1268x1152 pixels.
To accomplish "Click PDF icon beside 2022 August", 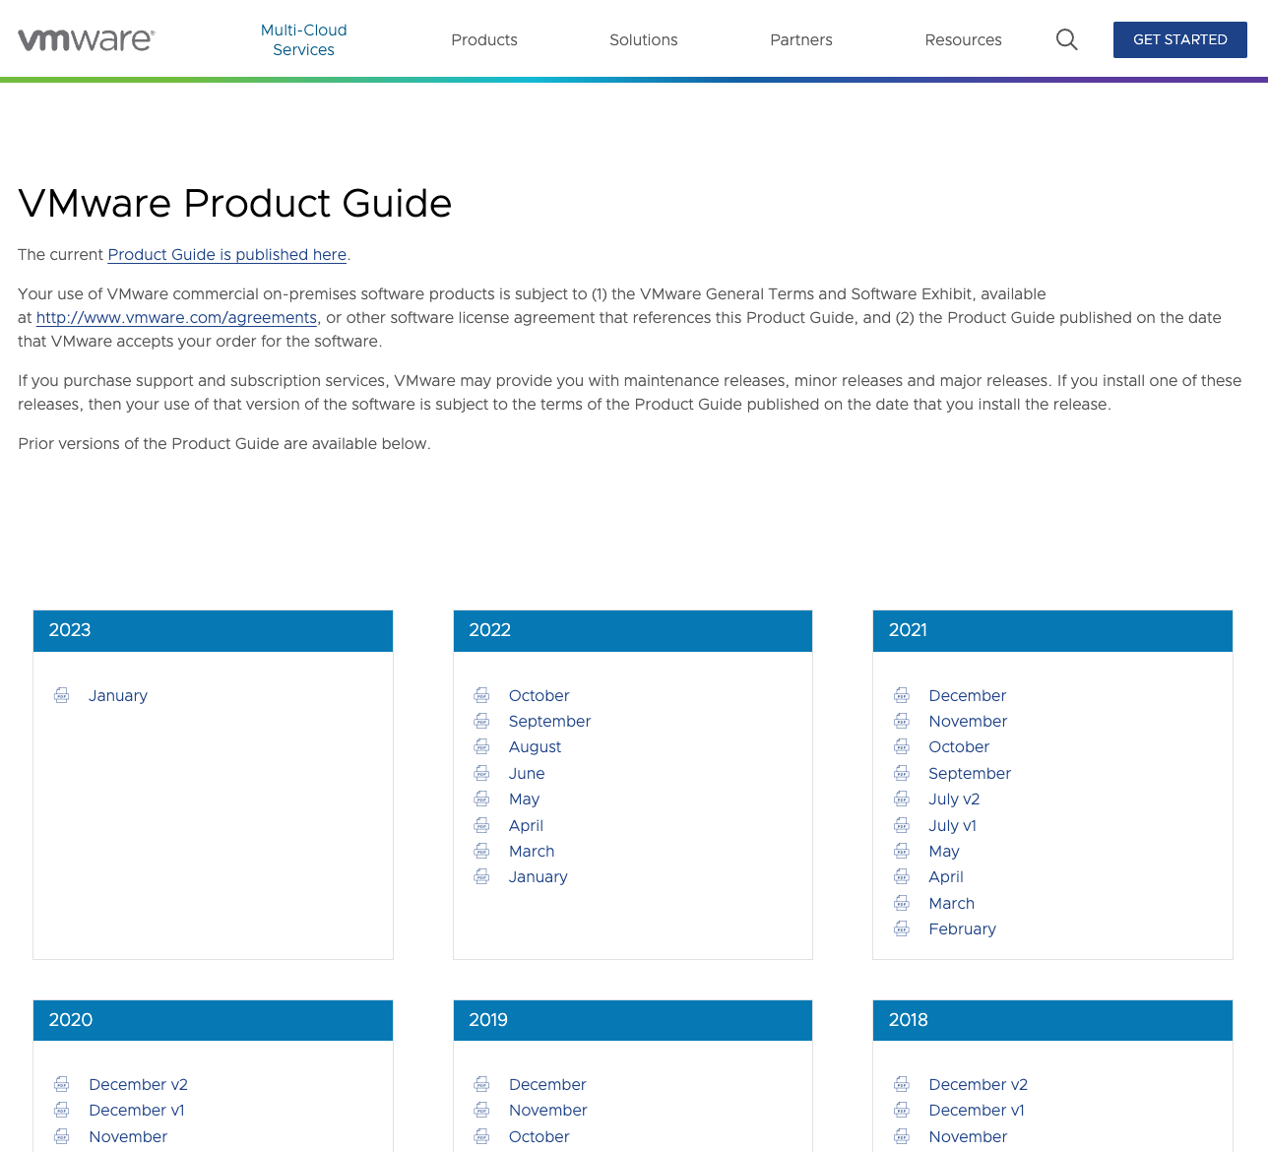I will pyautogui.click(x=481, y=746).
